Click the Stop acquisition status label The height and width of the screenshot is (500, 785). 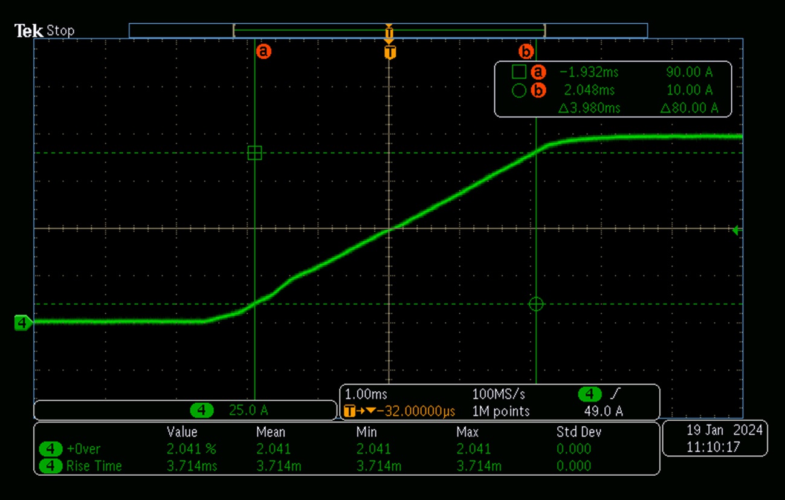coord(60,31)
